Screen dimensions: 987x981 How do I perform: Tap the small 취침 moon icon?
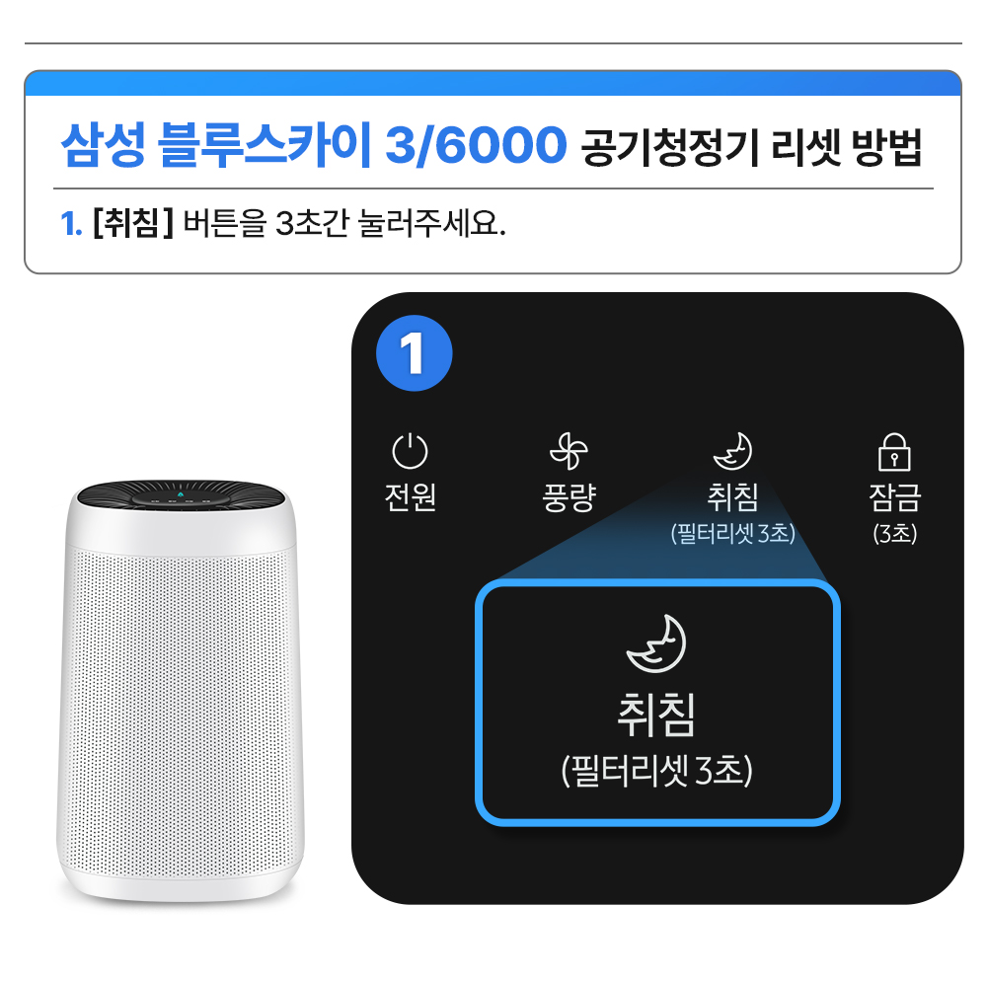click(732, 451)
